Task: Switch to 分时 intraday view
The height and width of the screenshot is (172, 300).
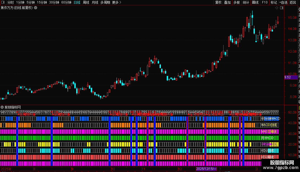Action: (x=11, y=2)
